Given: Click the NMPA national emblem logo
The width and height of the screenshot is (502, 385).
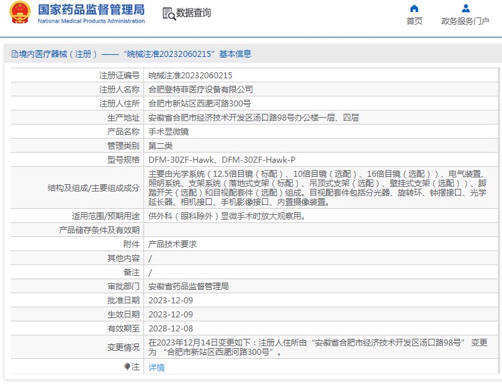Looking at the screenshot, I should click(x=19, y=13).
